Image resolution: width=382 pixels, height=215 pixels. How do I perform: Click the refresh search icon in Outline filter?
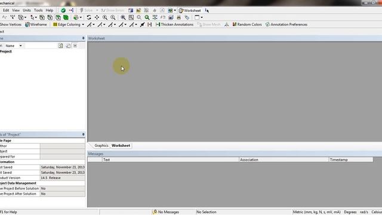point(61,45)
